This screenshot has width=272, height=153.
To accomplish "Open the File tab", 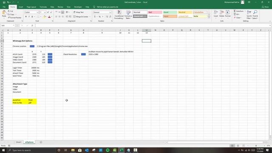I will tap(4, 7).
